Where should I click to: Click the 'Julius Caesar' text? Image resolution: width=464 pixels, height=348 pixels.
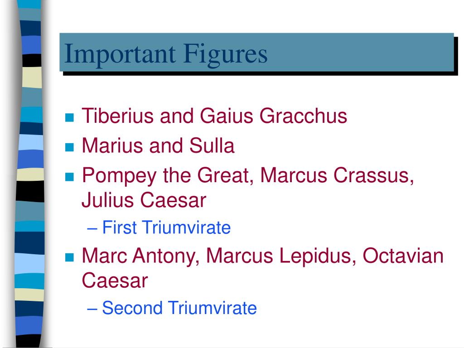click(x=144, y=200)
